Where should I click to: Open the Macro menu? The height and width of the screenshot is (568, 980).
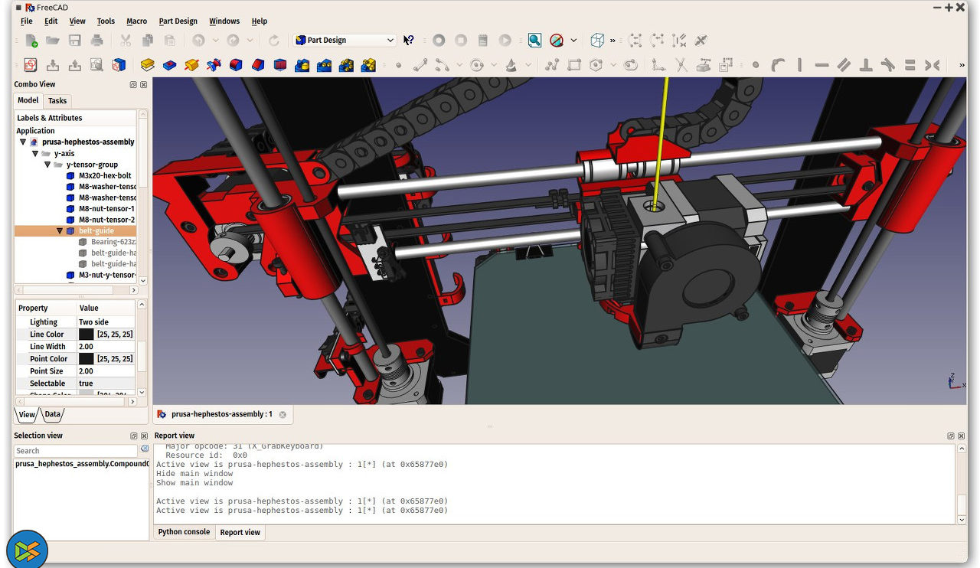point(136,21)
